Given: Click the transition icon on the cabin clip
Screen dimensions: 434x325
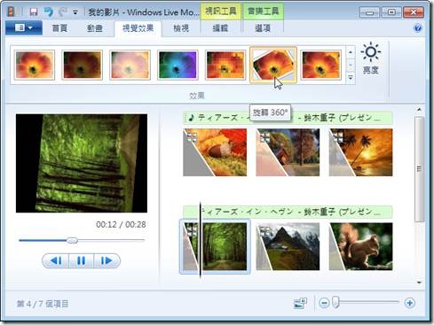Looking at the screenshot, I should click(x=264, y=137).
